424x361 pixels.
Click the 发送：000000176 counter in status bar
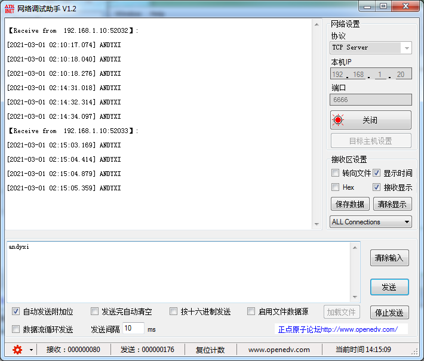click(147, 350)
